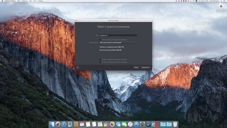Enable sharing access with other users checkbox
Viewport: 227px width, 128px height.
[x=100, y=39]
